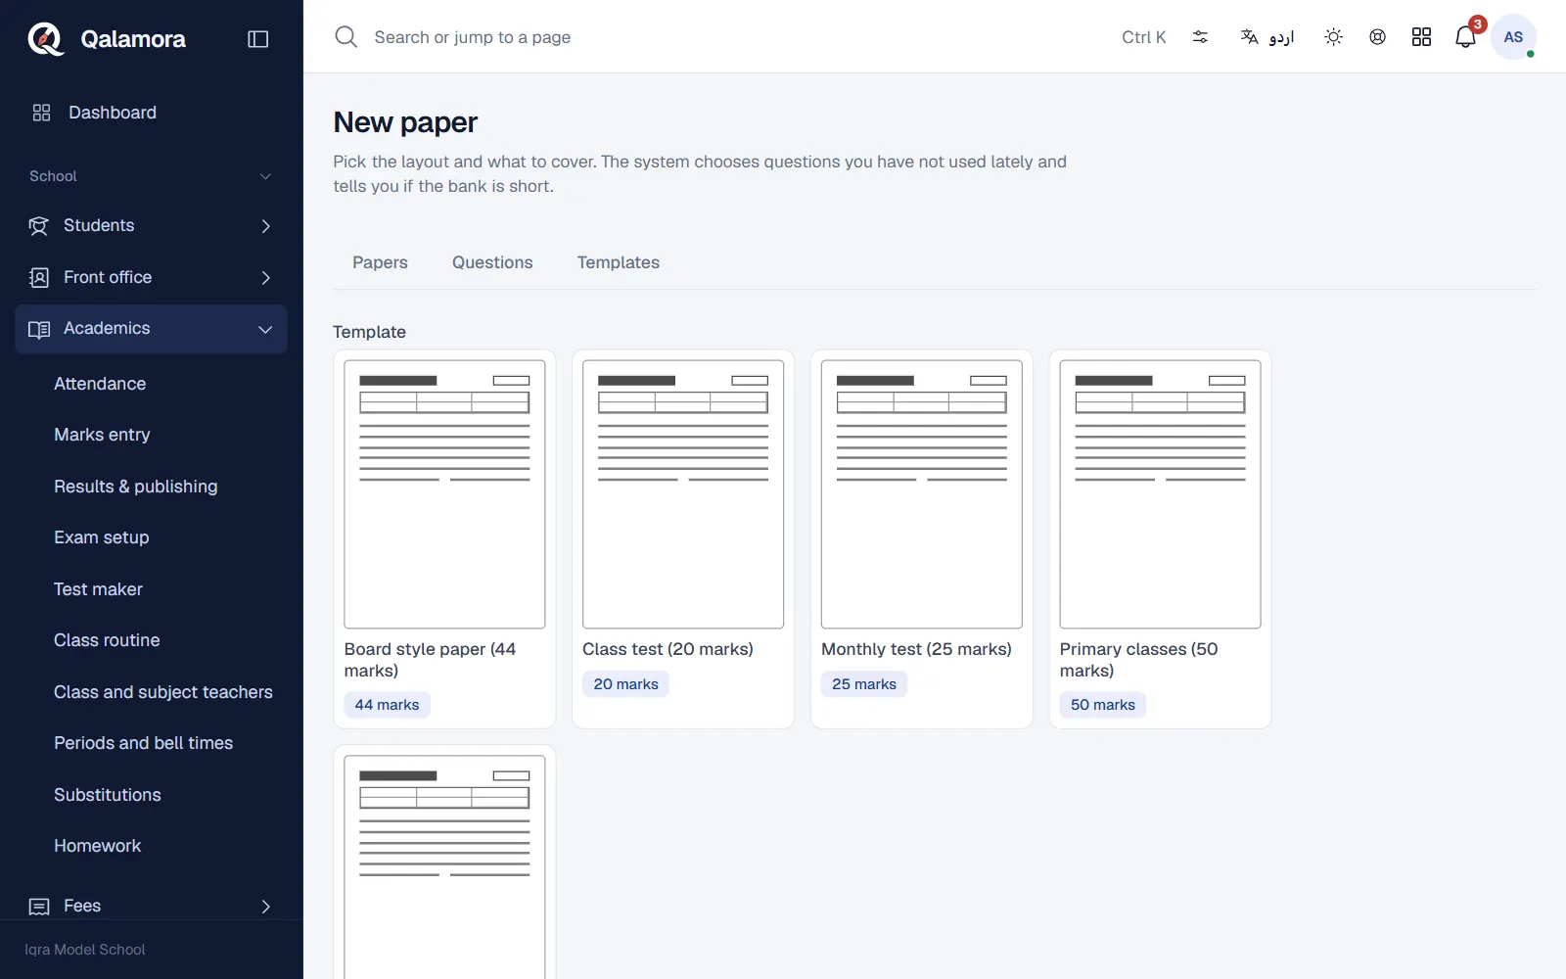Open the help lifebuoy icon
Screen dimensions: 1566x979
1377,37
